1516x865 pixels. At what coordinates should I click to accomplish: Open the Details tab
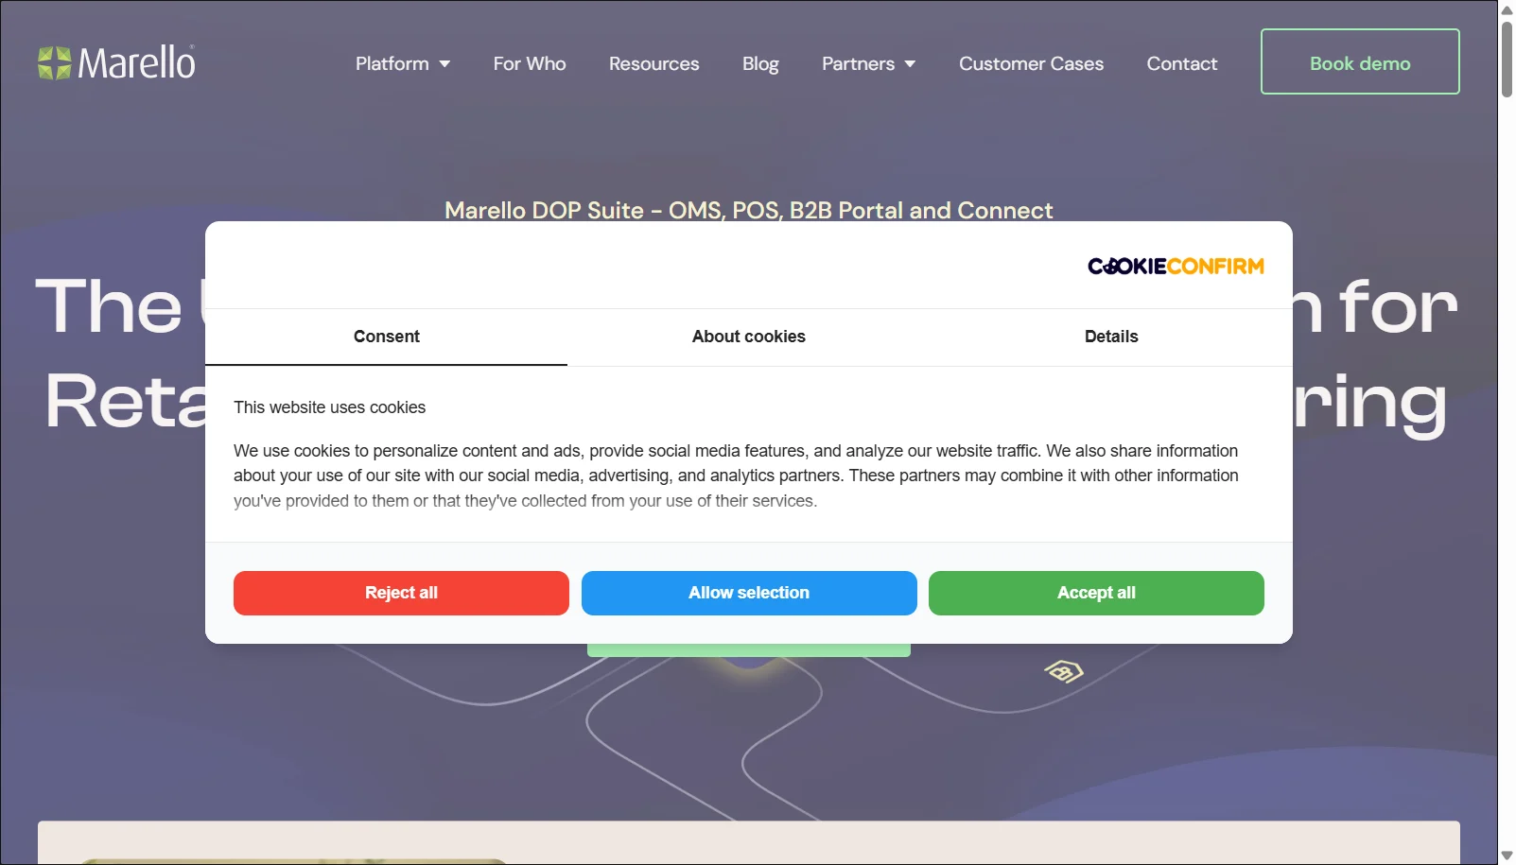tap(1111, 337)
